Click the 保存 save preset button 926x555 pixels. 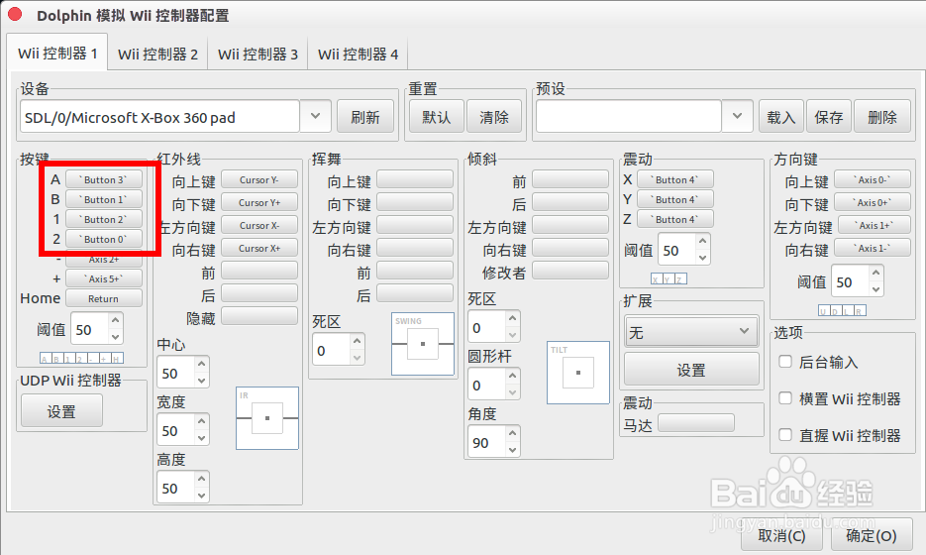click(829, 116)
